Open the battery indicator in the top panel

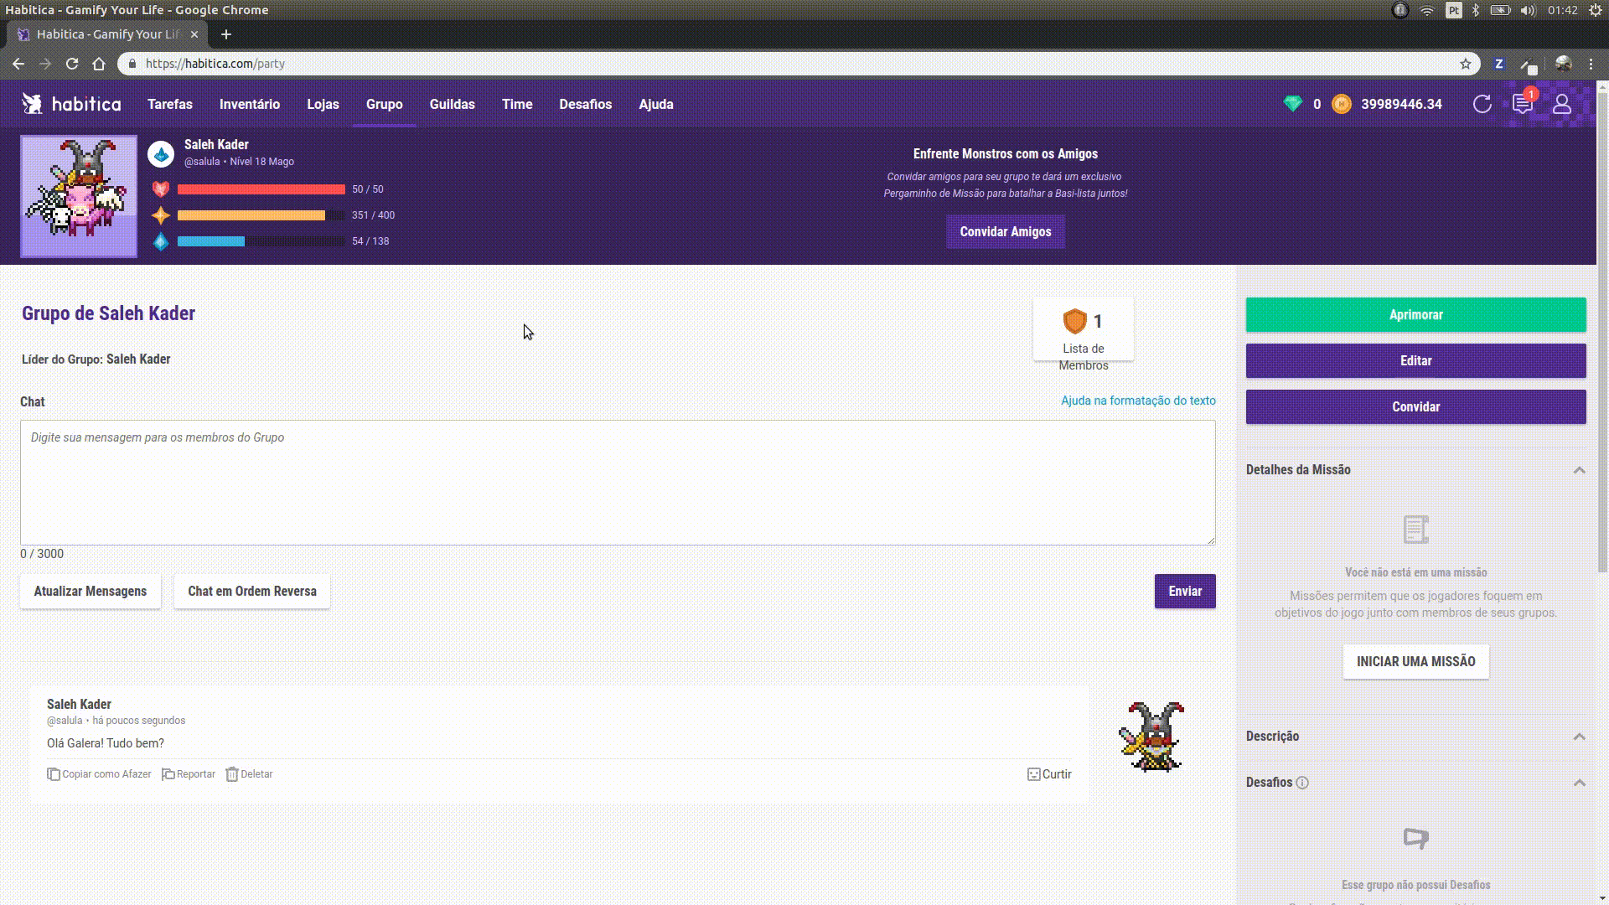pos(1500,10)
